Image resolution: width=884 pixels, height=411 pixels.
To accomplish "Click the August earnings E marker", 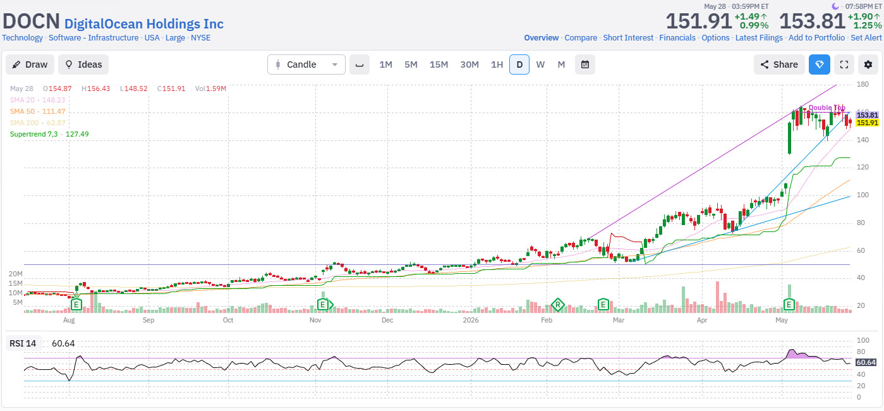I will (x=76, y=305).
